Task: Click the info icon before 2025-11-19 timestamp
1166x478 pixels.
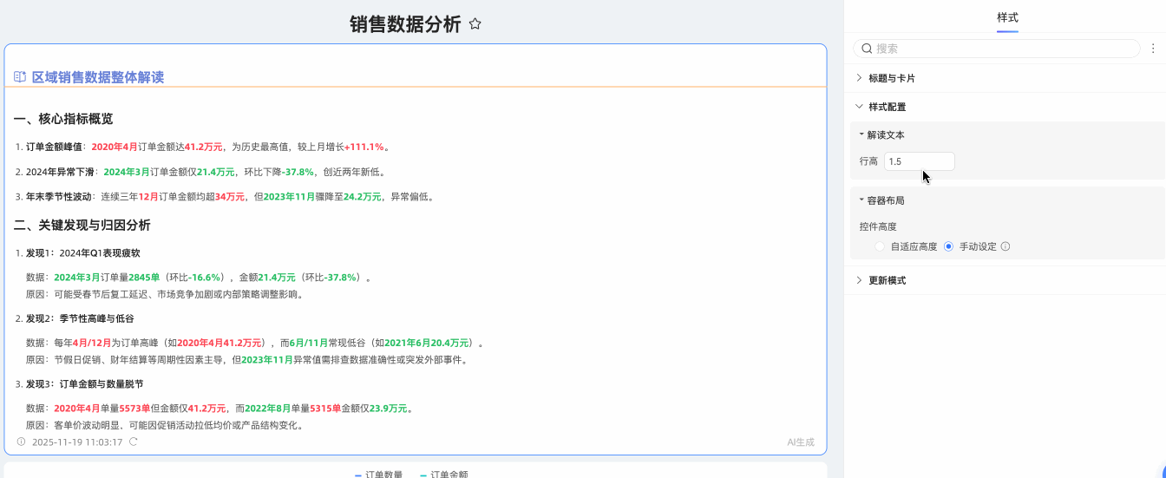Action: pos(22,442)
